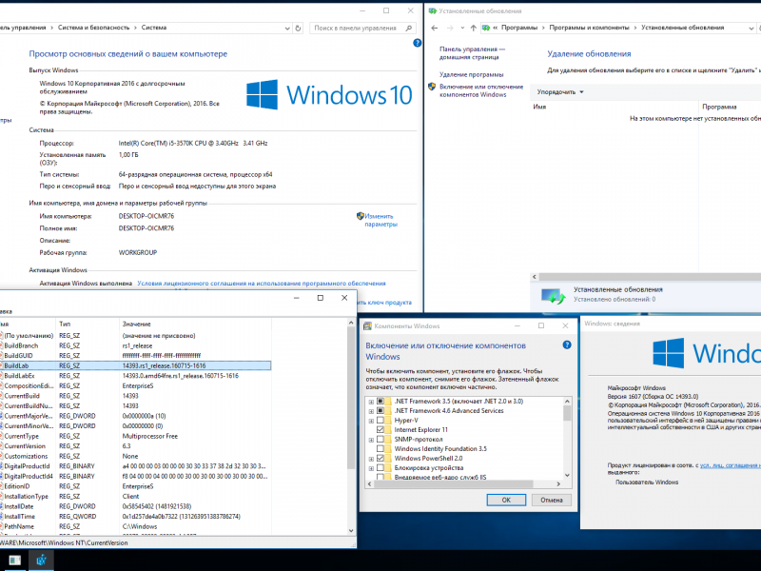Open the Упорядочить dropdown

coord(560,91)
